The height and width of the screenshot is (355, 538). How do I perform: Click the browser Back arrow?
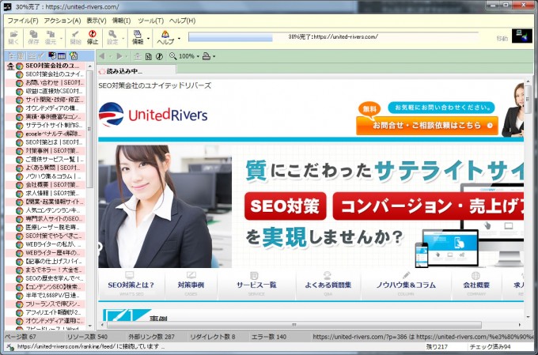coord(102,56)
